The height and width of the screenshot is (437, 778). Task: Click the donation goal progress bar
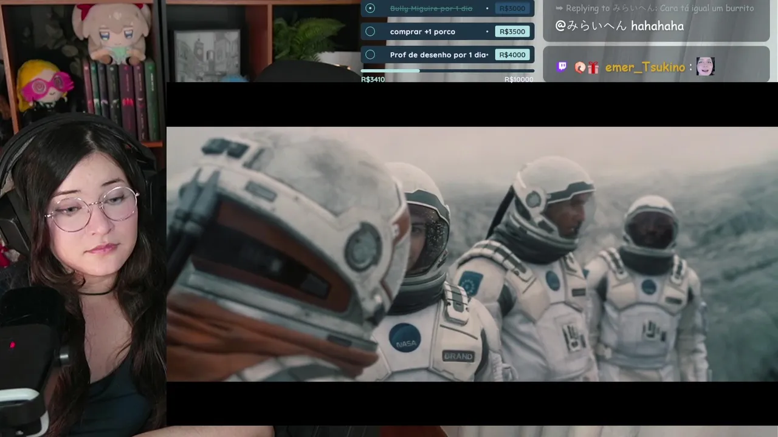(x=447, y=71)
